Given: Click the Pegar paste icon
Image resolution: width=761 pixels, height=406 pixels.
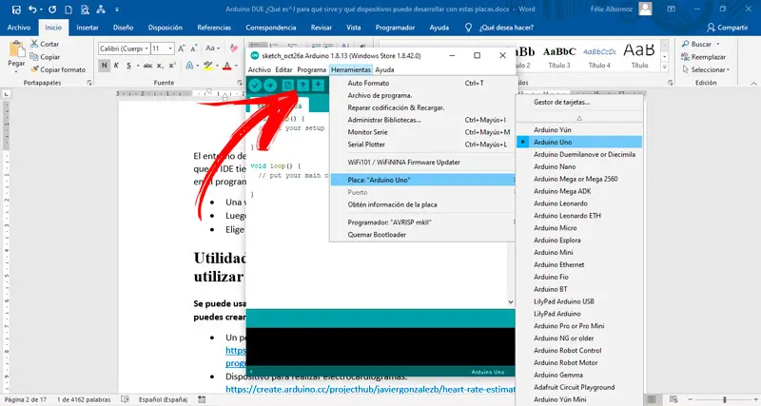Looking at the screenshot, I should click(16, 50).
